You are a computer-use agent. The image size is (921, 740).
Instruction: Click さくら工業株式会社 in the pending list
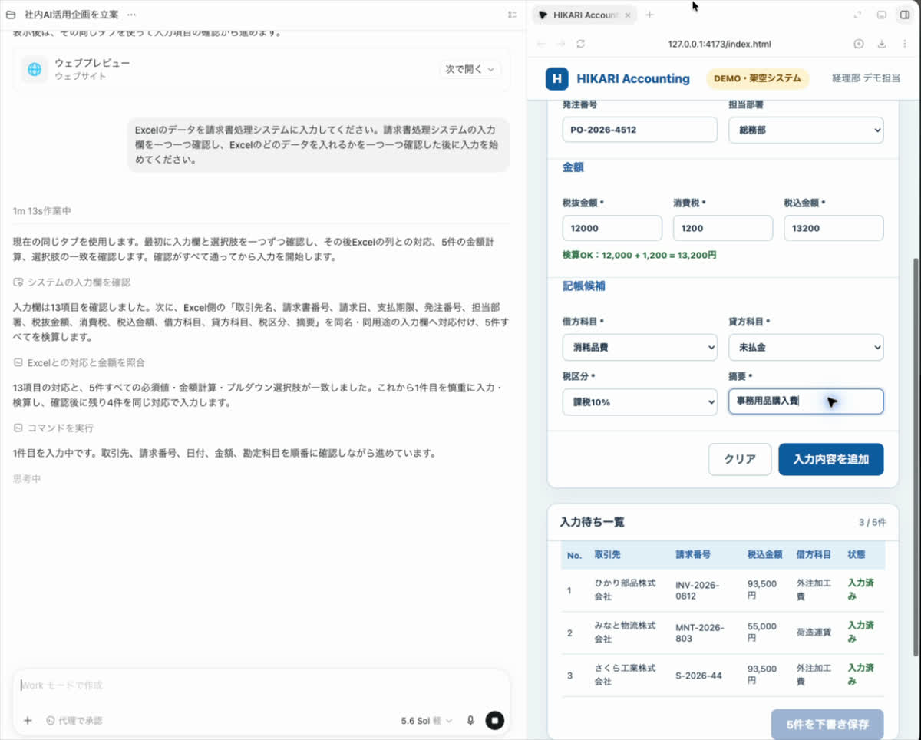click(x=626, y=675)
